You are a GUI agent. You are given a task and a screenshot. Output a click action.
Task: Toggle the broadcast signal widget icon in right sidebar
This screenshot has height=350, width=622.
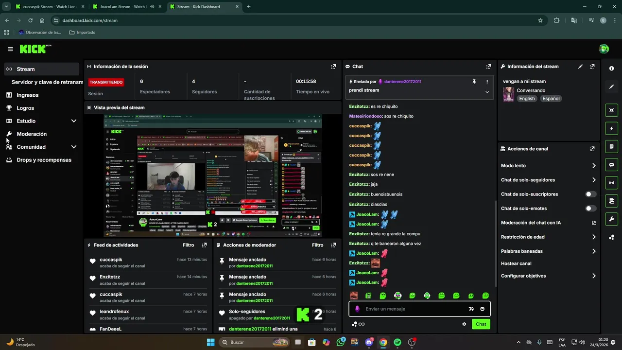click(611, 183)
